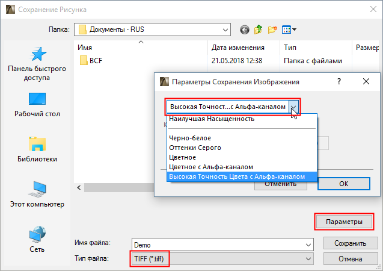Collapse the color mode dropdown arrow
Viewport: 383px width, 271px height.
[x=294, y=107]
